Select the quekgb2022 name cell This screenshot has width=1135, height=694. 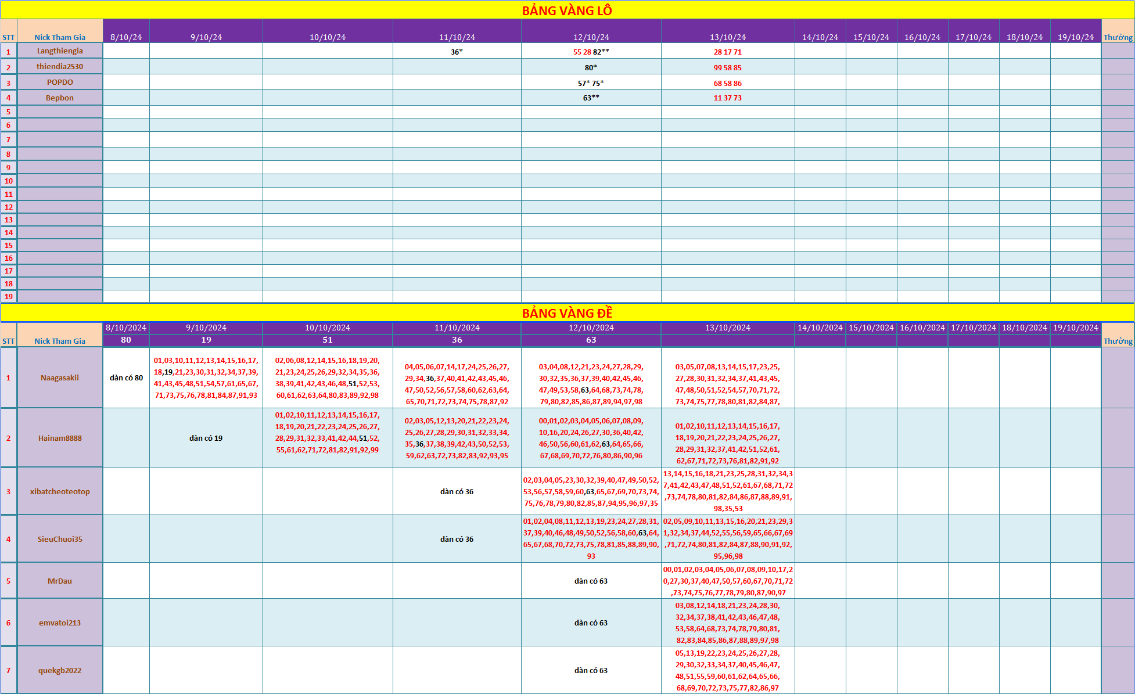pos(60,671)
